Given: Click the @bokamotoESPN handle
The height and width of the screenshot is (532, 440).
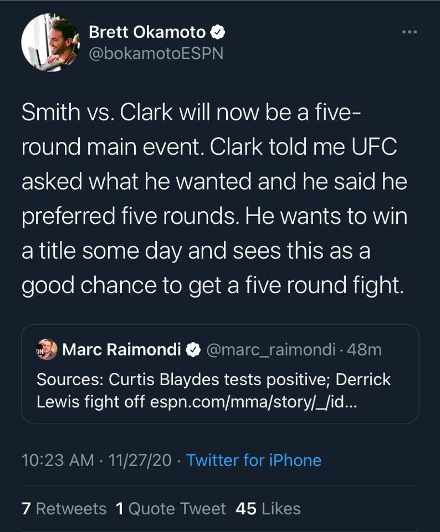Looking at the screenshot, I should [156, 54].
